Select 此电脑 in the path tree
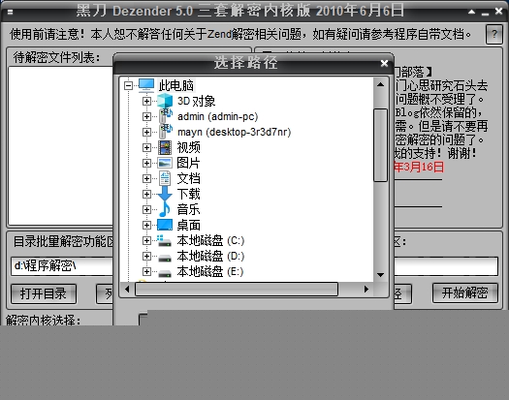The image size is (509, 400). 175,85
